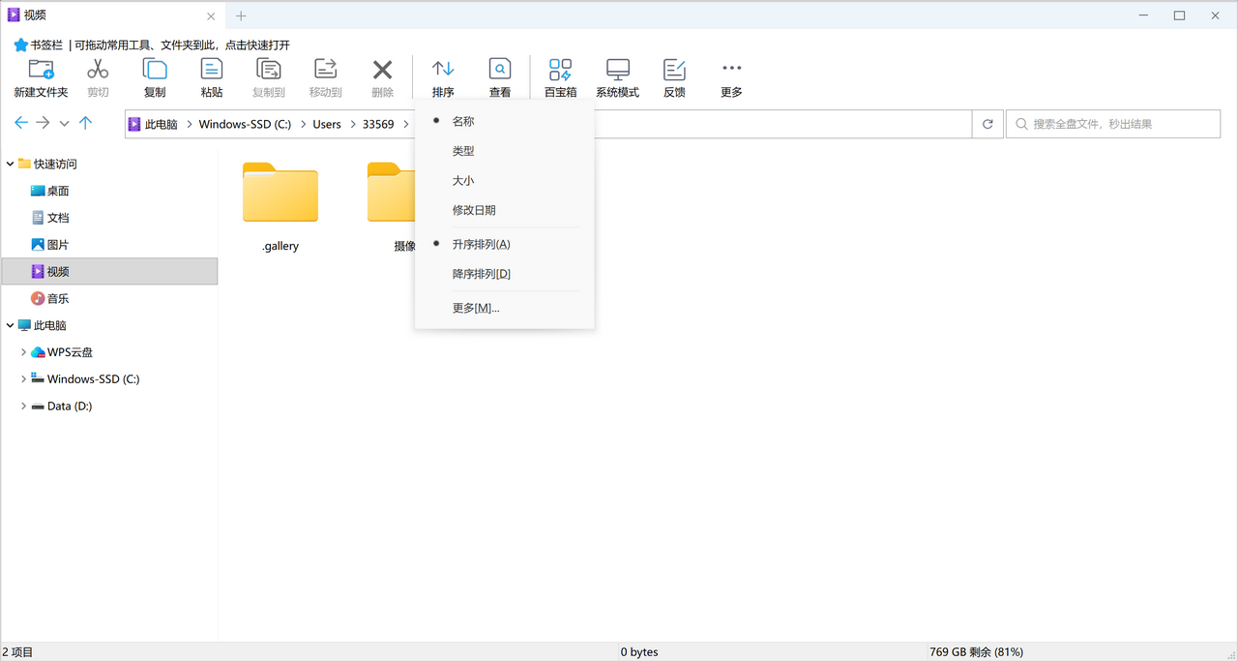
Task: Select sort by 修改日期 (Modified date)
Action: tap(474, 210)
